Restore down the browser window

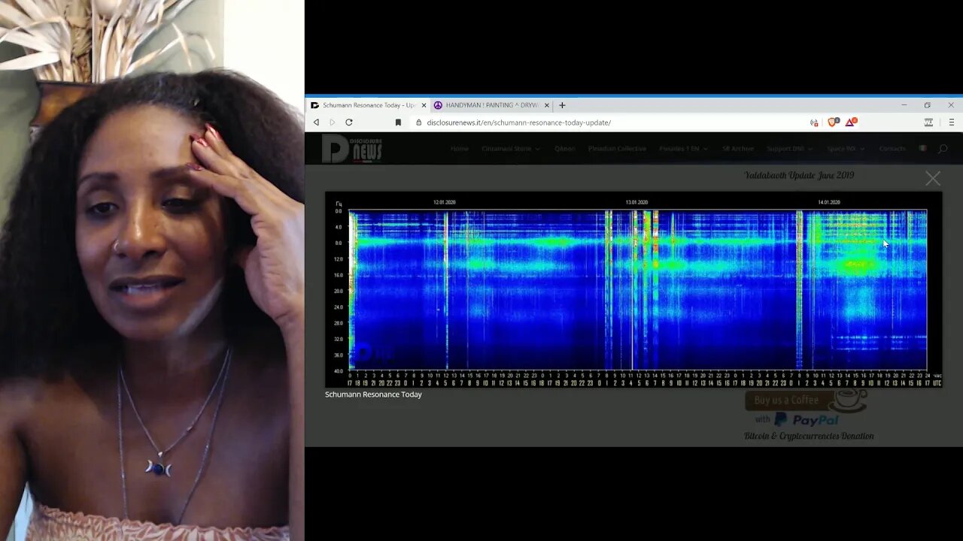pyautogui.click(x=928, y=105)
